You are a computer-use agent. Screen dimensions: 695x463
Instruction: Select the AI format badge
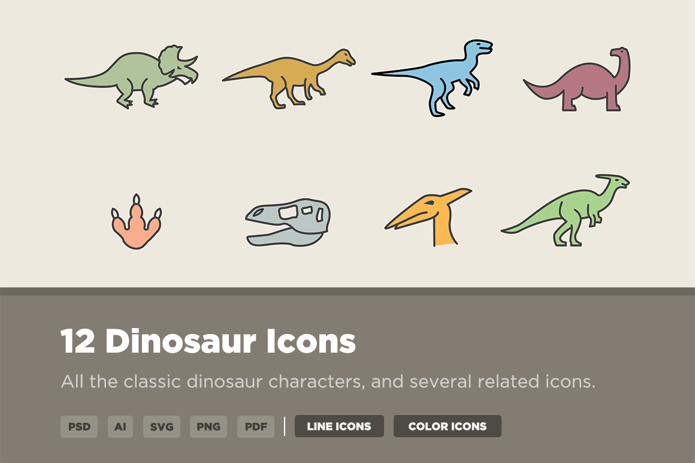pyautogui.click(x=120, y=426)
